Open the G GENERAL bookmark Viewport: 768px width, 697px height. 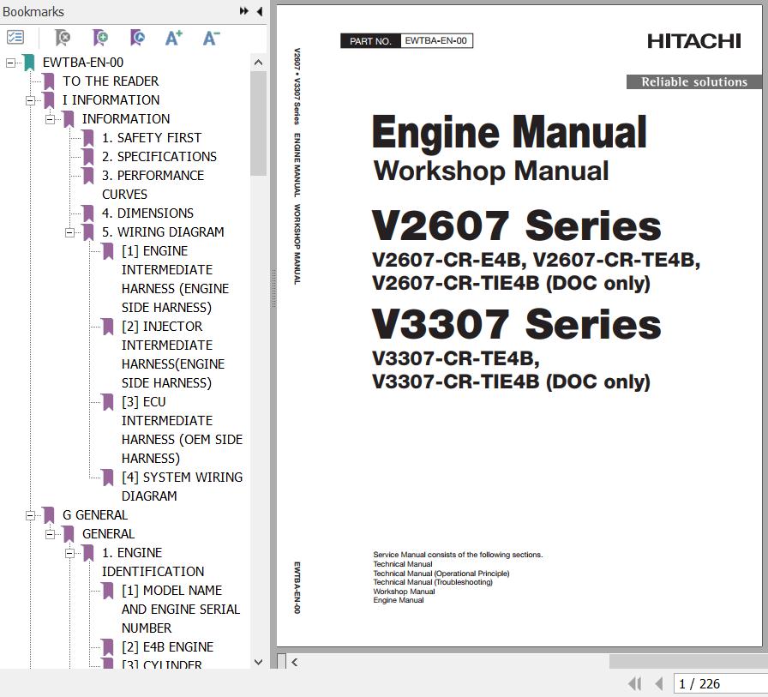tap(95, 515)
